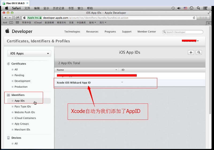Viewport: 214px width, 150px height.
Task: Add a new Safari tab with plus
Action: 209,23
